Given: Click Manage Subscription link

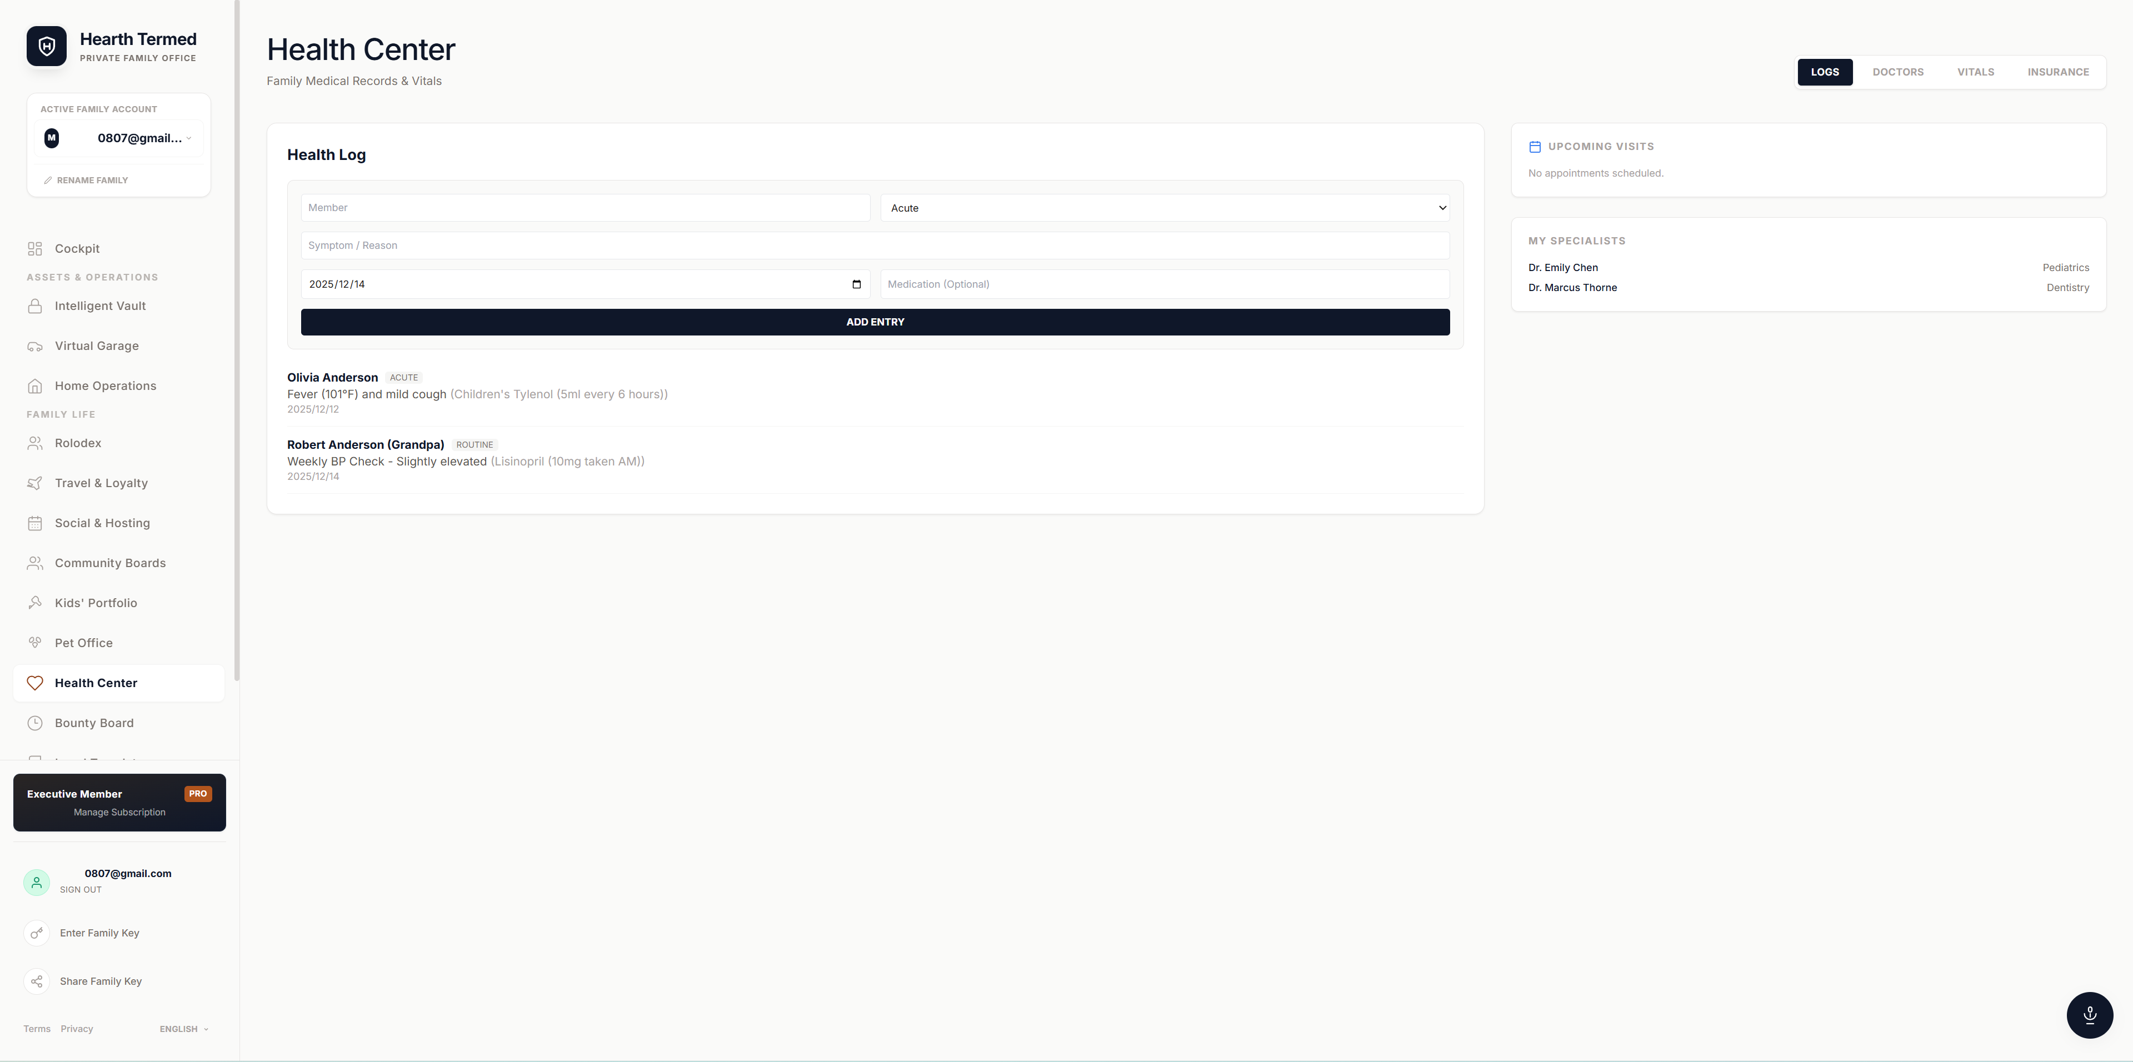Looking at the screenshot, I should (x=119, y=812).
